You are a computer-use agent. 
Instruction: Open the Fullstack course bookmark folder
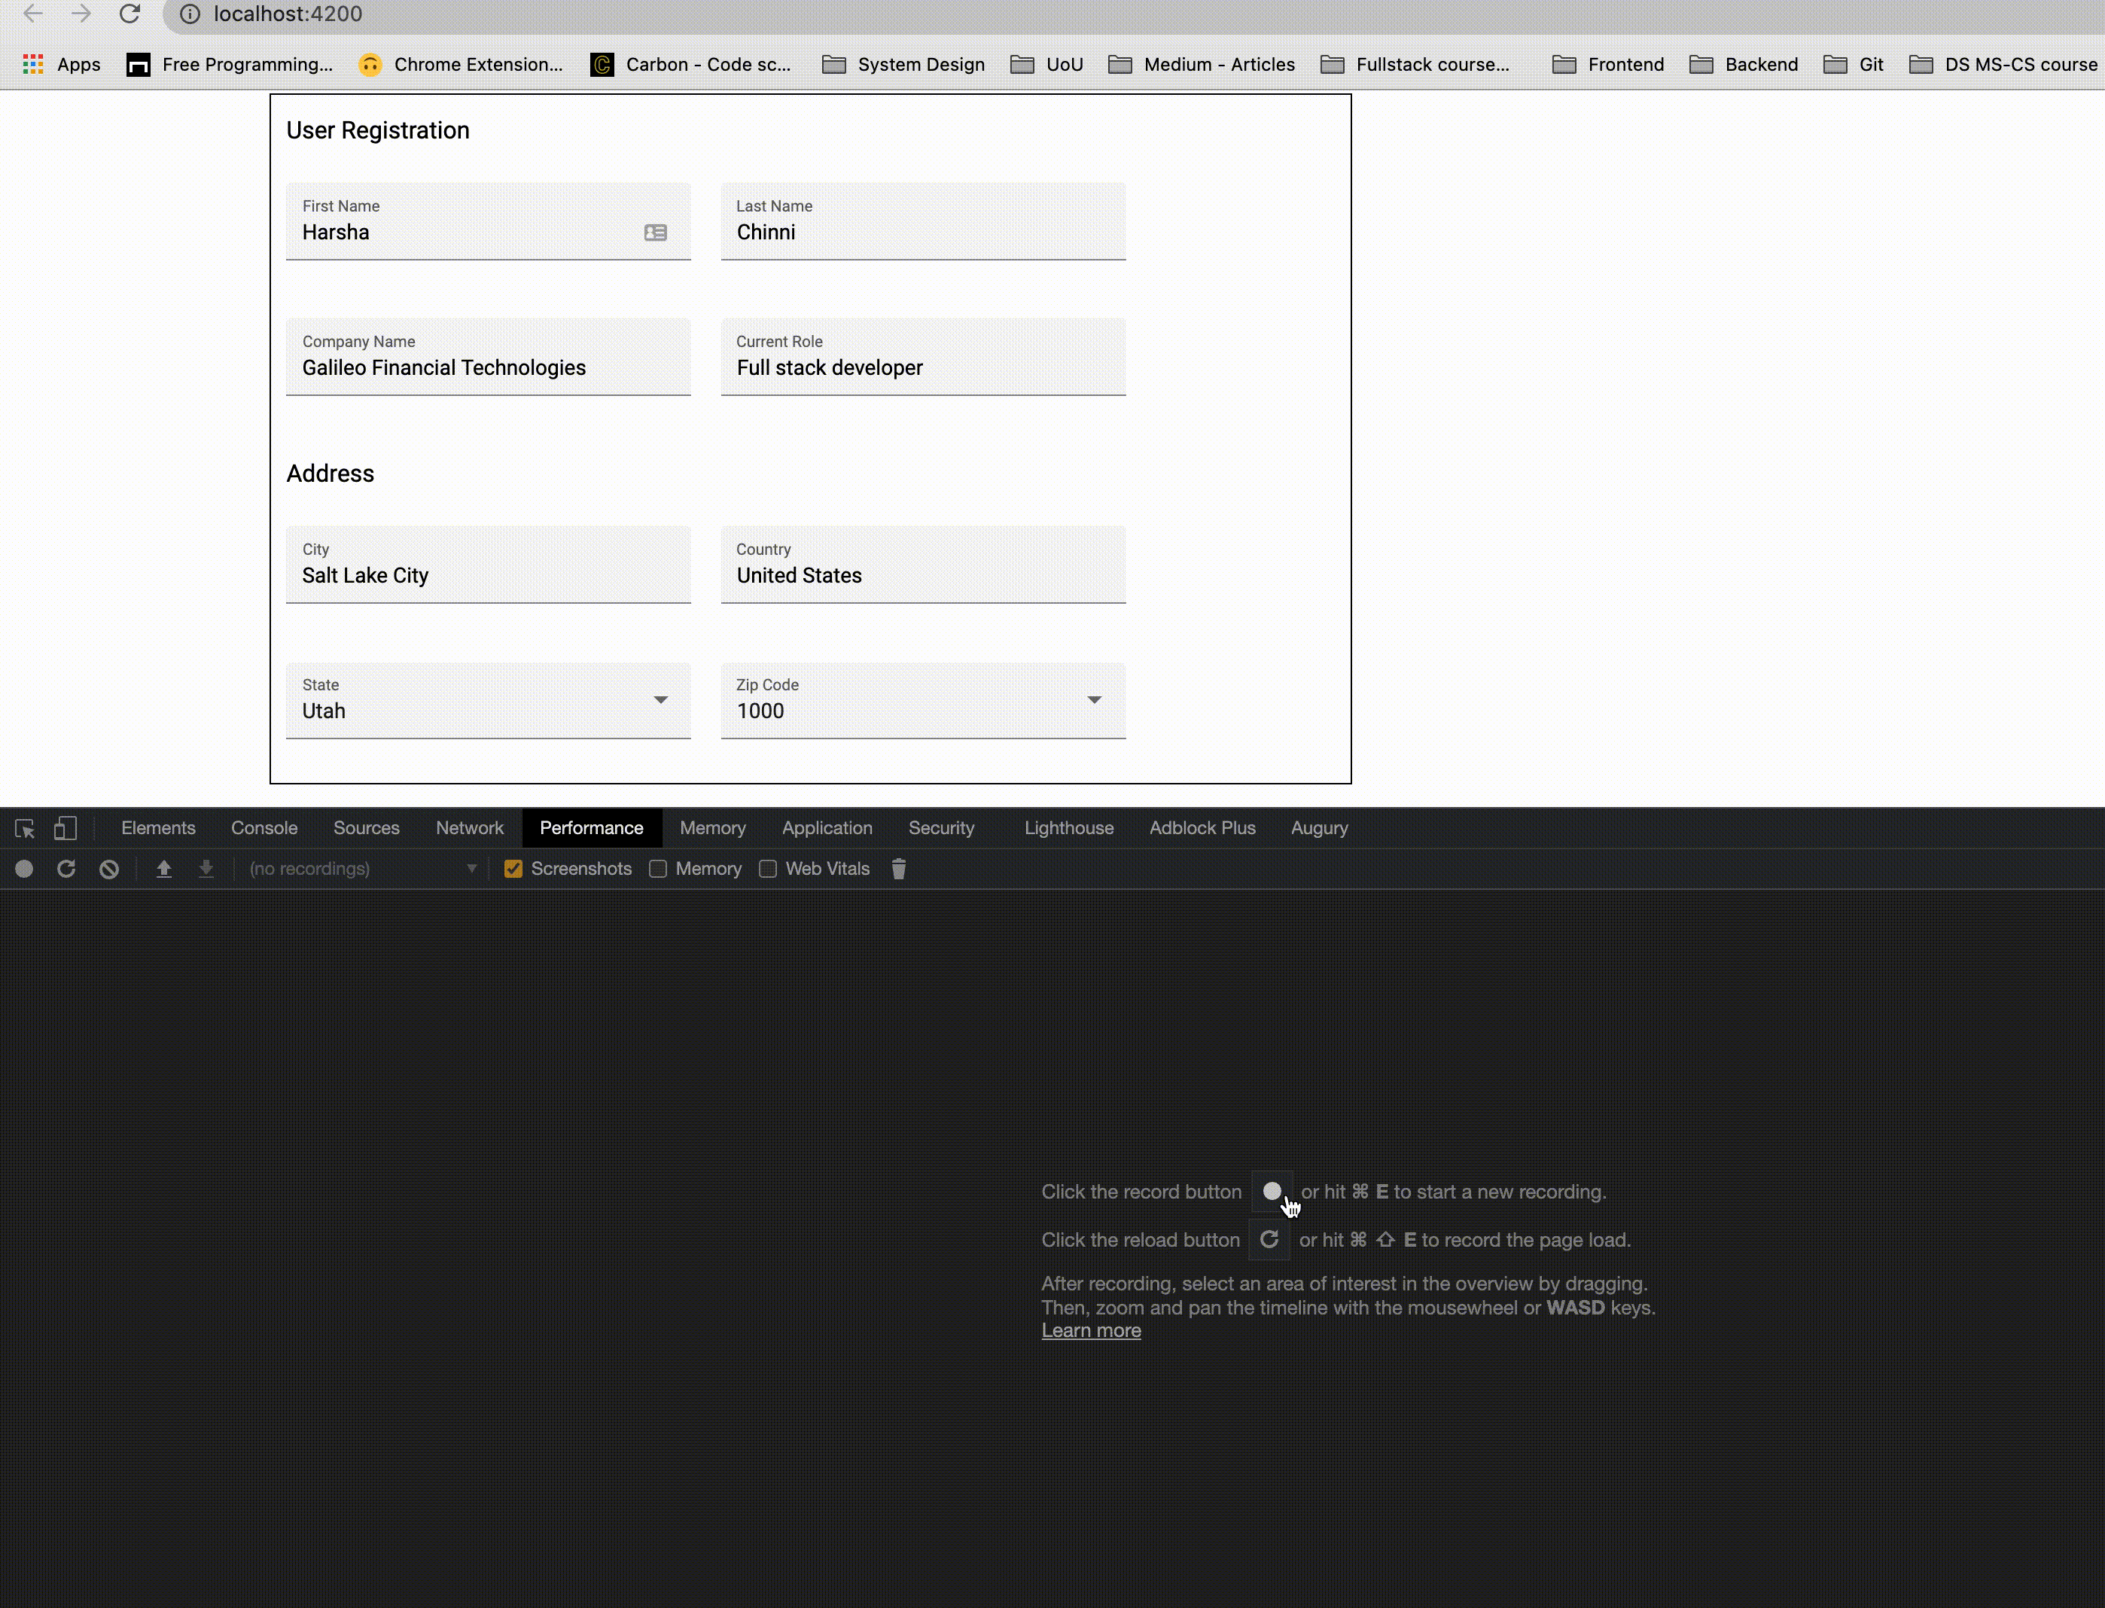click(x=1415, y=64)
